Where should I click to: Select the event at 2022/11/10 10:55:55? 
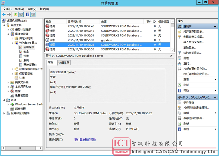click(107, 49)
